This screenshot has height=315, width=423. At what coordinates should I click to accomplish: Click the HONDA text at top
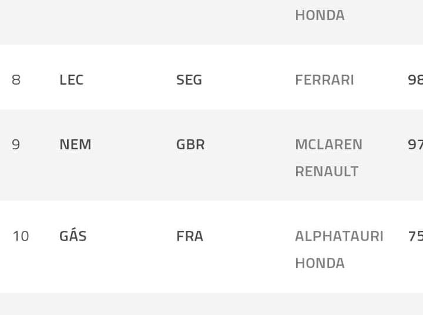(x=320, y=15)
